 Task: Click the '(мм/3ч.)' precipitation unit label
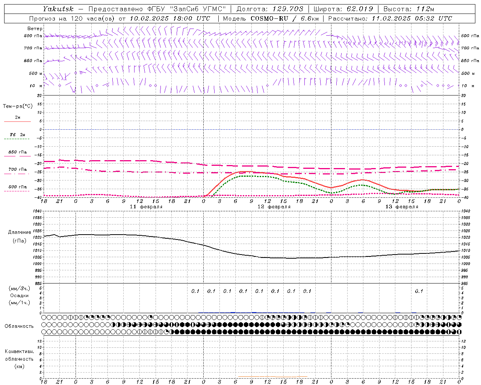click(20, 288)
